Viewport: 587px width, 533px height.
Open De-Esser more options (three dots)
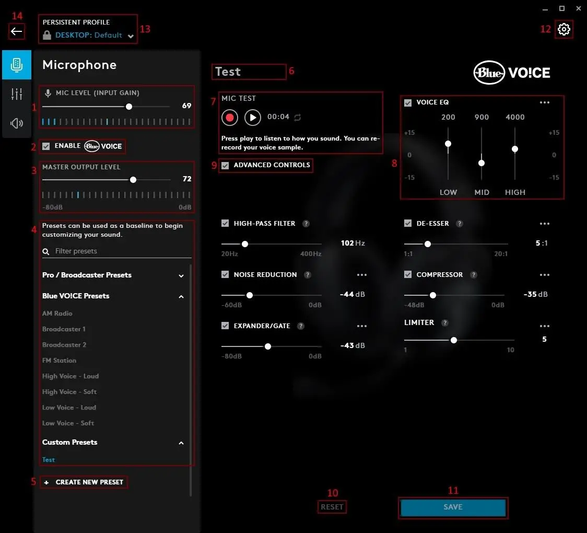pyautogui.click(x=544, y=224)
